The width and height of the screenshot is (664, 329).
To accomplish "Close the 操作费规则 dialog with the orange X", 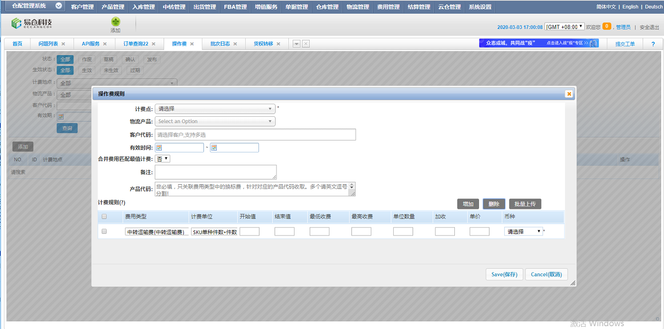I will (x=569, y=94).
